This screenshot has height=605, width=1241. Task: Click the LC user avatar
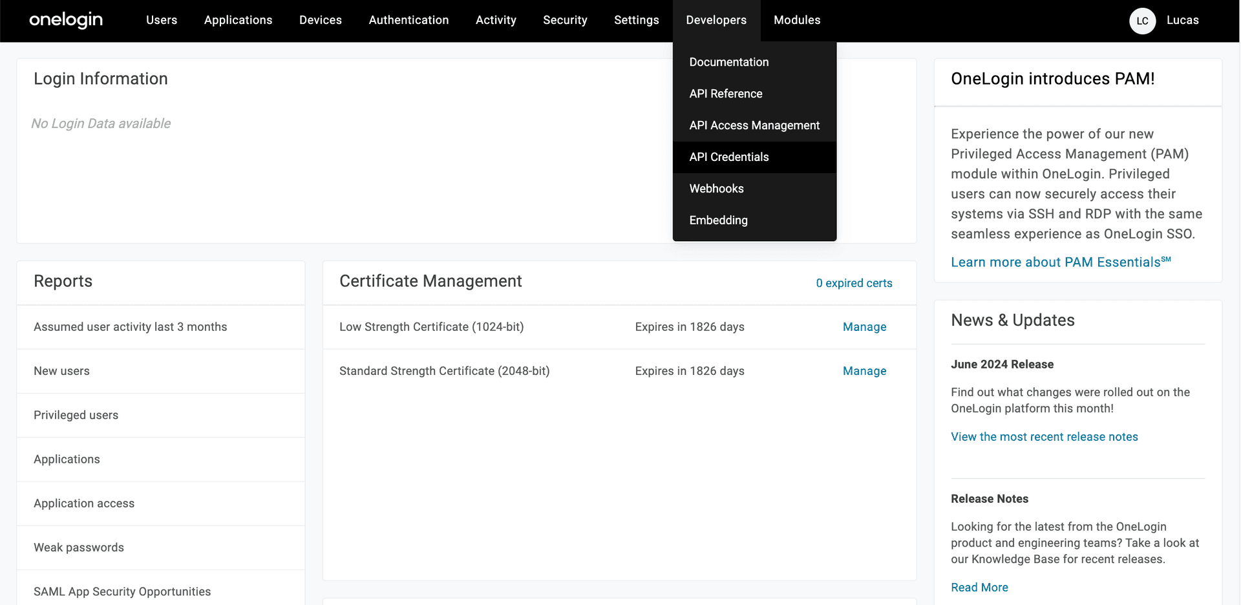tap(1142, 21)
